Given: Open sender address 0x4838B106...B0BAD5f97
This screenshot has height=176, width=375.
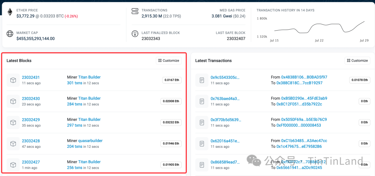Looking at the screenshot, I should tap(304, 77).
